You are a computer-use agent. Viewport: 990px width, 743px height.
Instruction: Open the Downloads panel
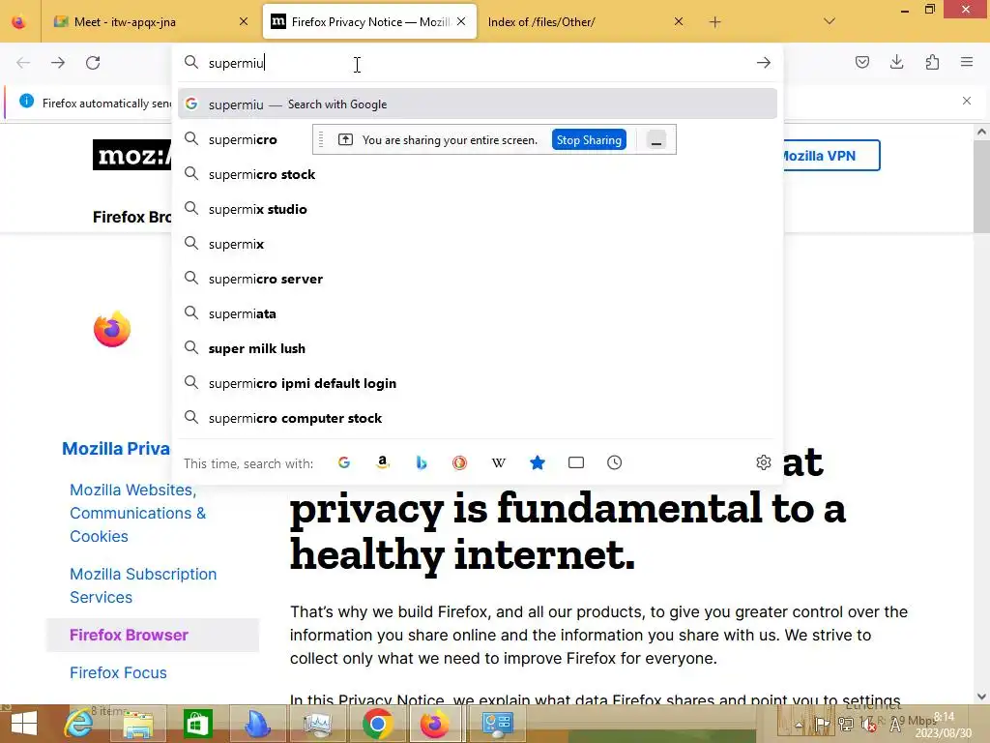click(x=896, y=62)
